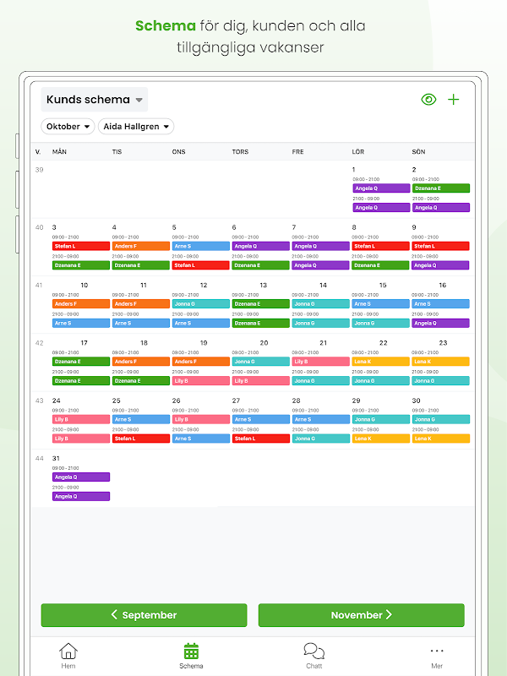Viewport: 507px width, 676px height.
Task: Open Lily B day shift on October 21
Action: point(321,362)
